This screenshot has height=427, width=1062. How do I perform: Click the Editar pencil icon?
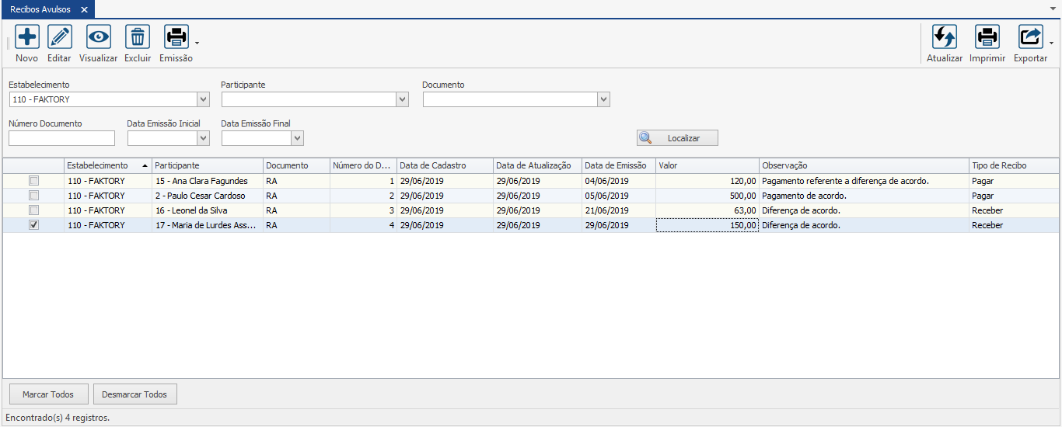[60, 37]
